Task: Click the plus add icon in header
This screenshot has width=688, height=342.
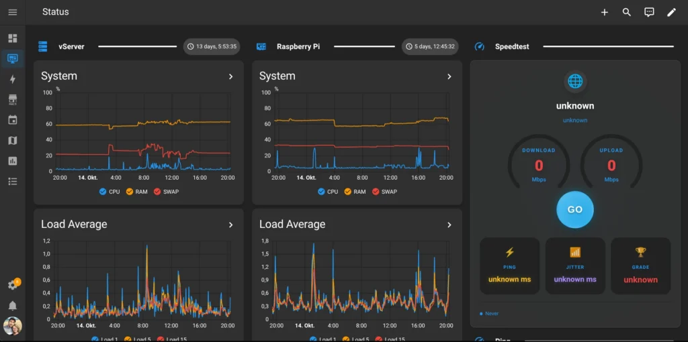Action: pyautogui.click(x=605, y=12)
